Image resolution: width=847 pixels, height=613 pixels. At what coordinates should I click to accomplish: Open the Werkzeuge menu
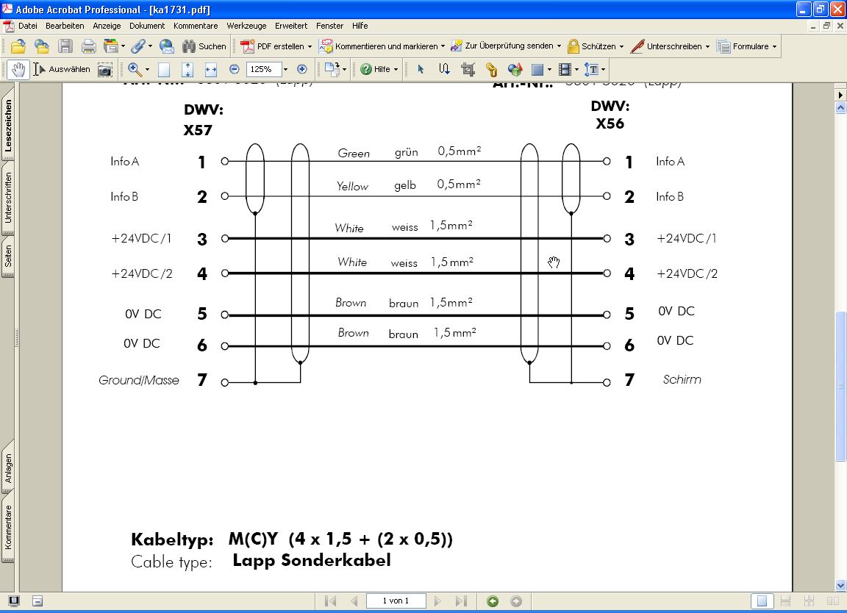pyautogui.click(x=246, y=26)
